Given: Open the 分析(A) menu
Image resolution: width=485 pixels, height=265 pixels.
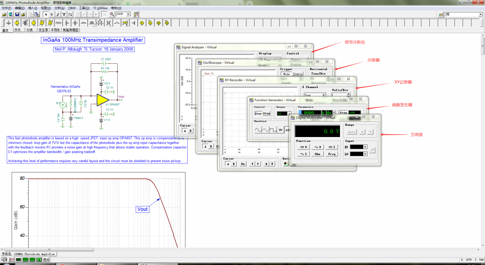Looking at the screenshot, I should point(59,8).
